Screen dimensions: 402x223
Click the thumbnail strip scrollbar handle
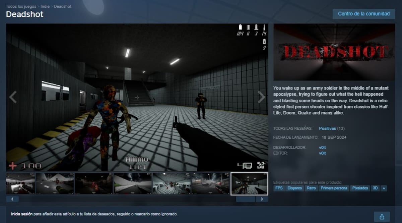coord(246,199)
